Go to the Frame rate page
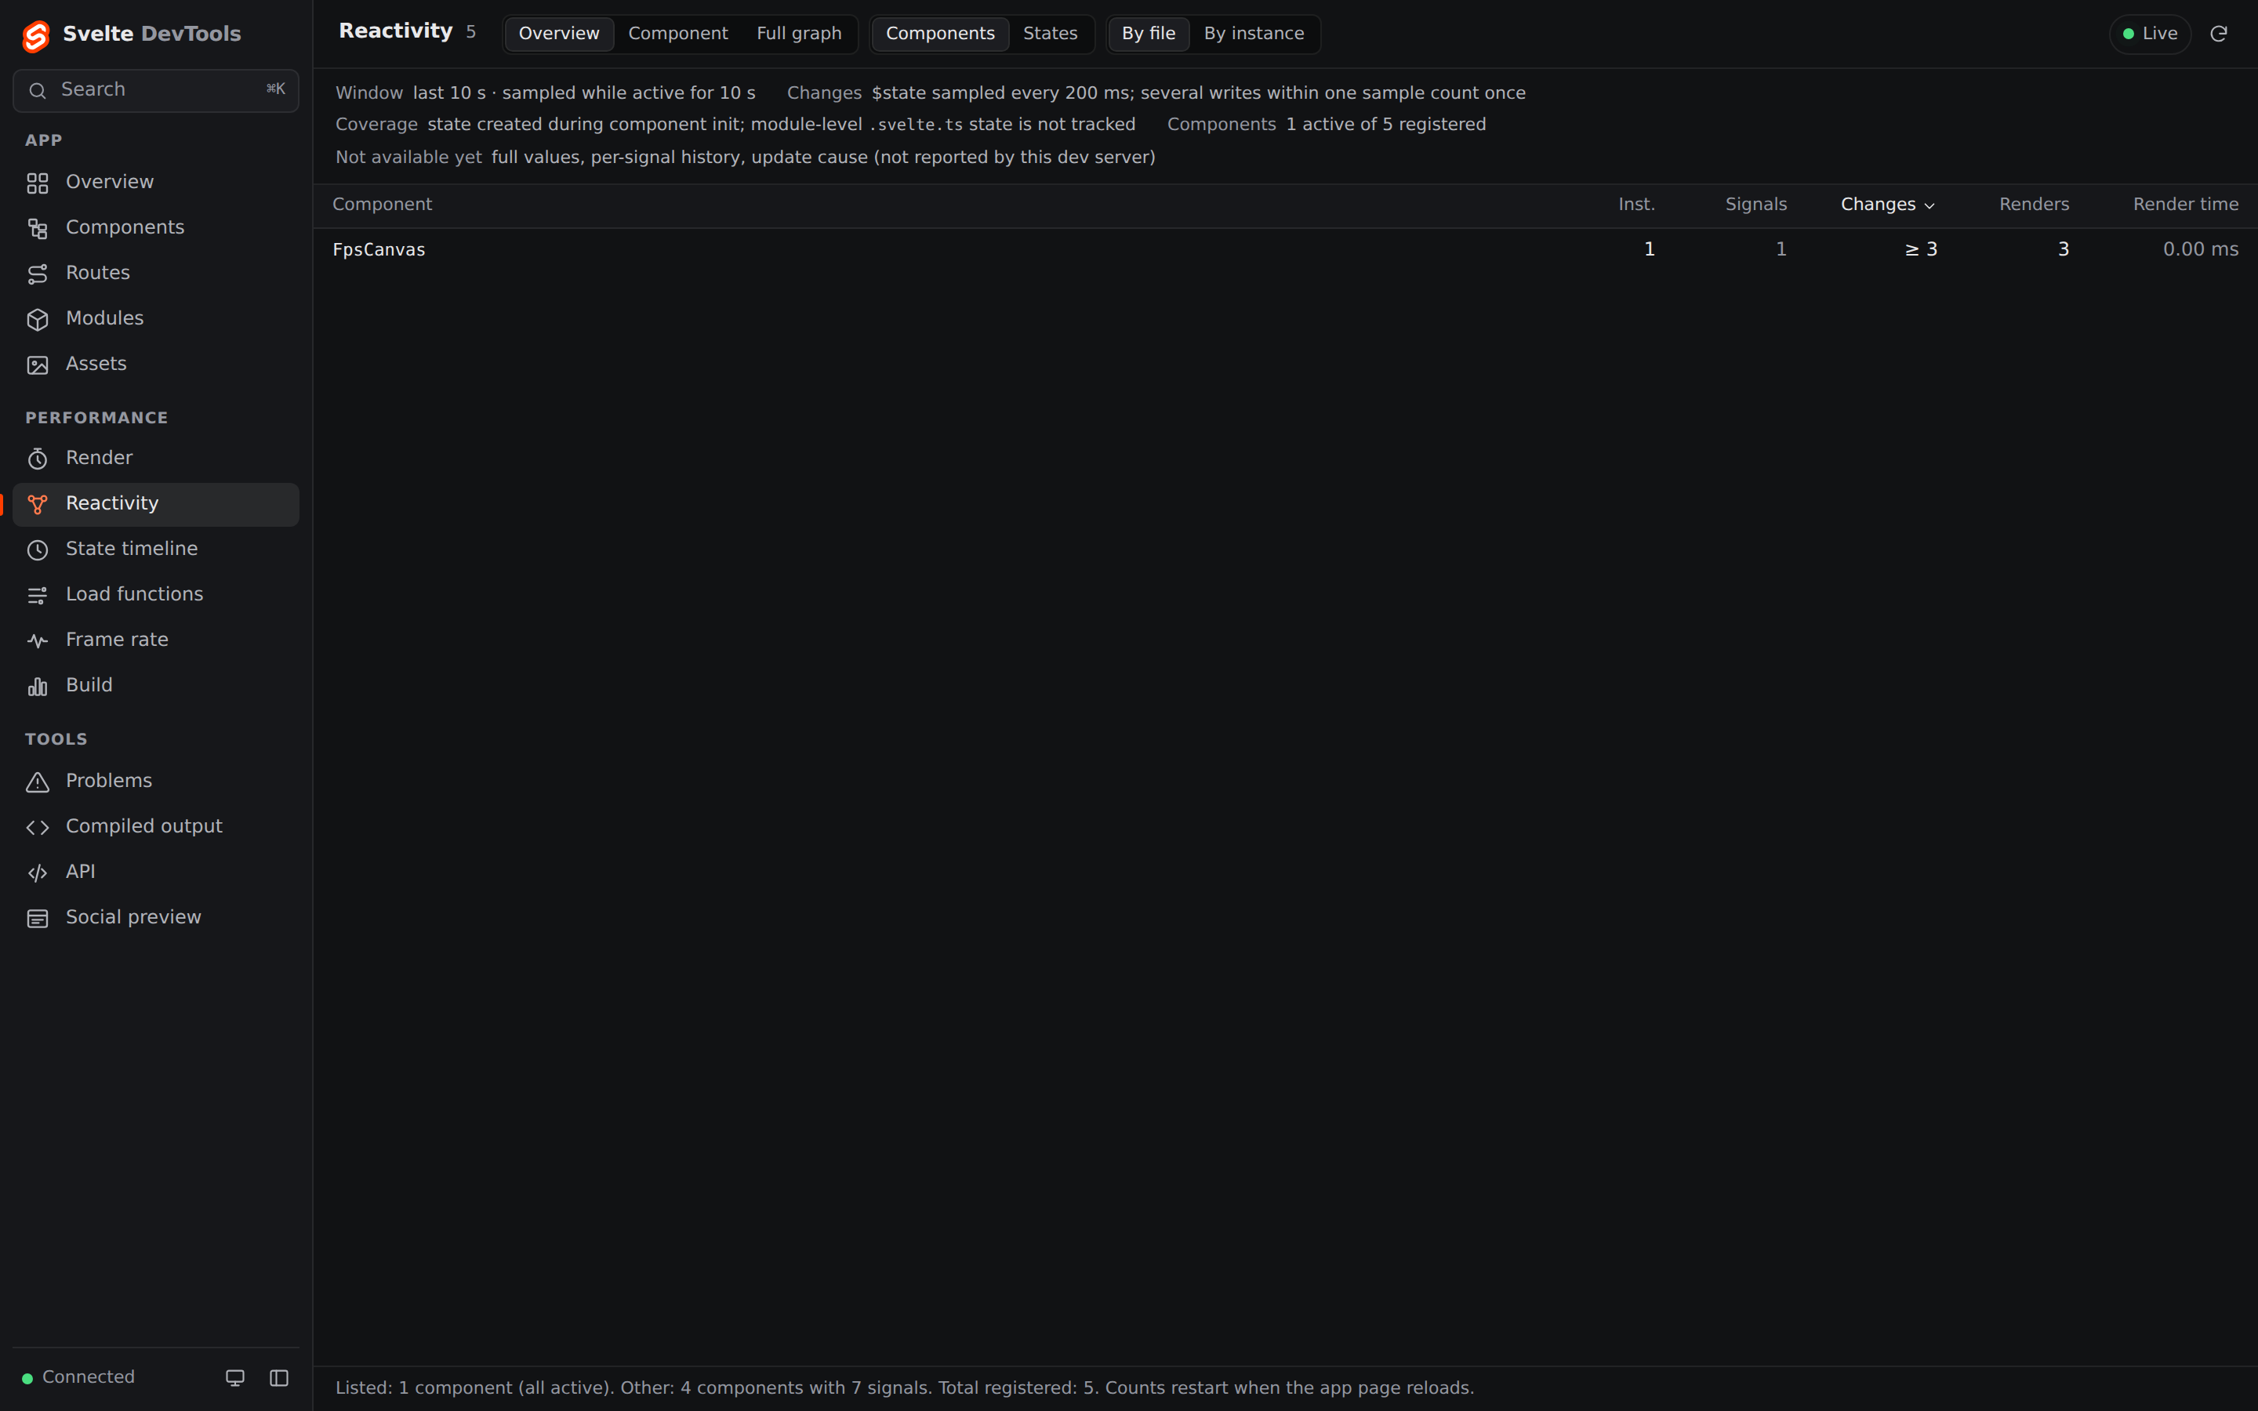Viewport: 2258px width, 1411px height. pos(156,640)
